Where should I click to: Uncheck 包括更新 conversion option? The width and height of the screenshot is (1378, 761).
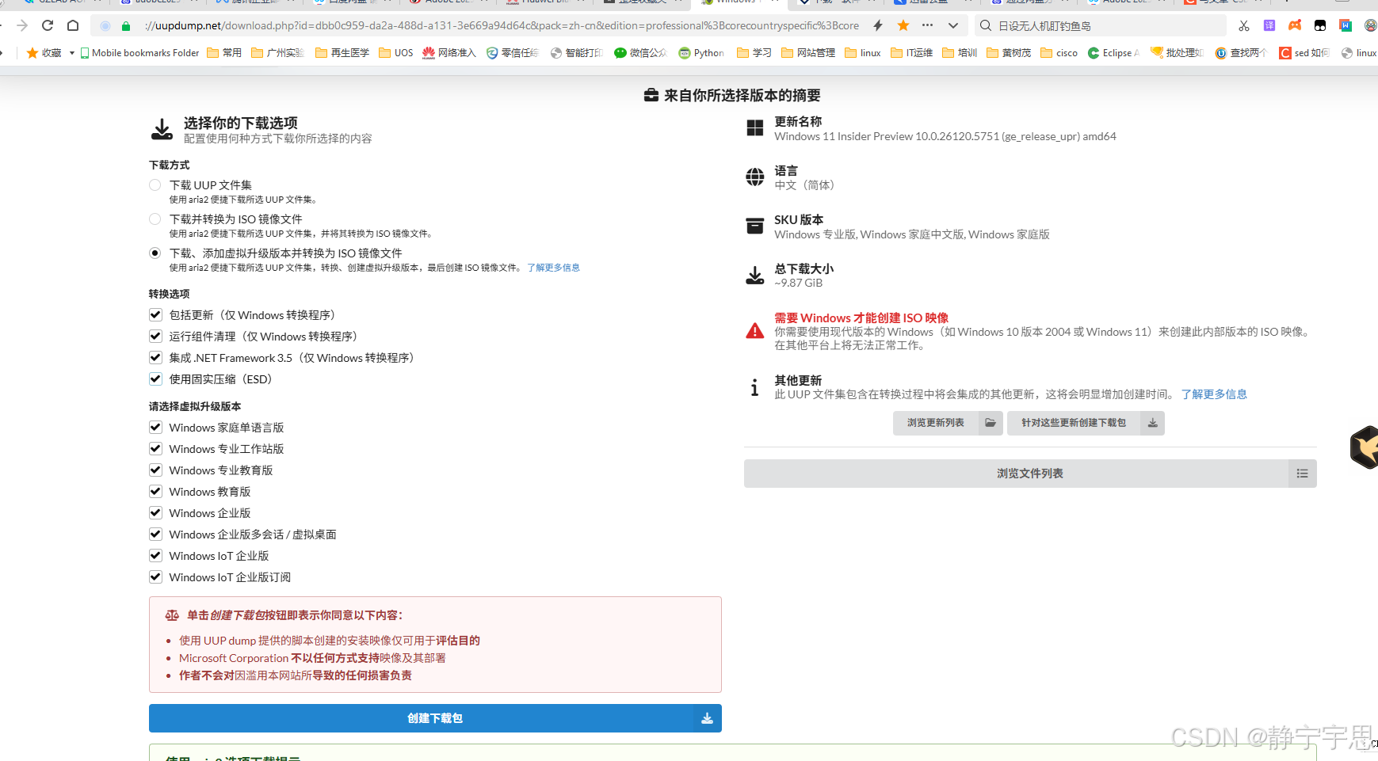[155, 315]
